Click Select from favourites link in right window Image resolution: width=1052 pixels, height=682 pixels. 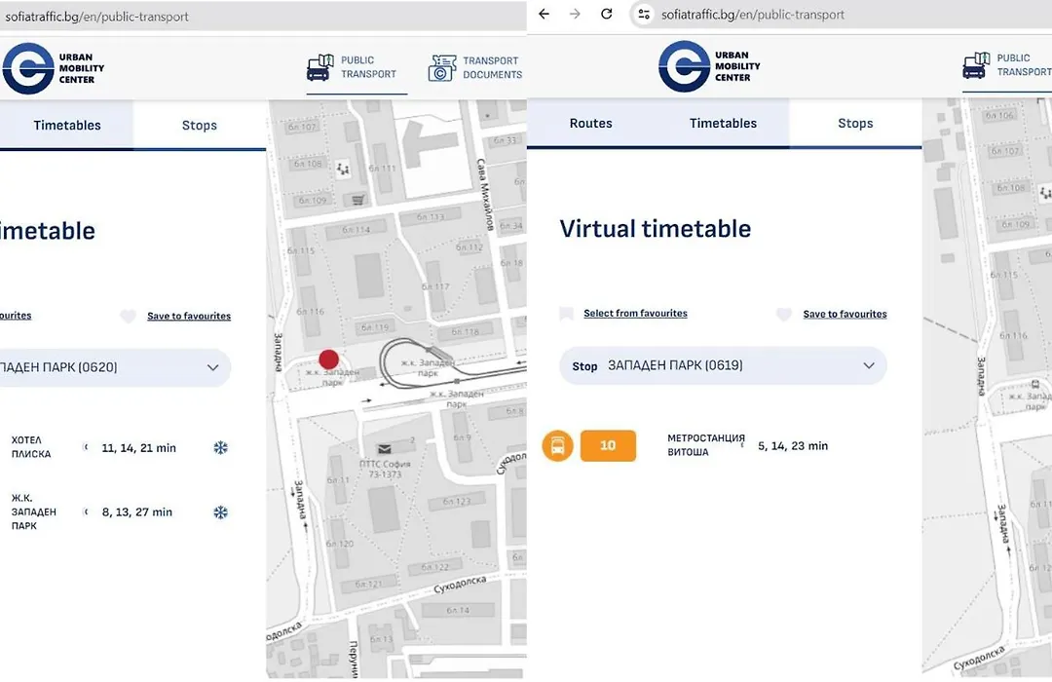[635, 314]
